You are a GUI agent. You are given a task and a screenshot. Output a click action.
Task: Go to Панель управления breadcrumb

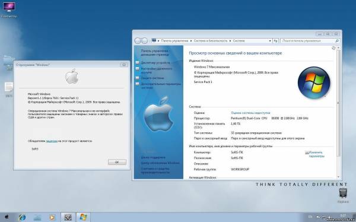point(174,41)
